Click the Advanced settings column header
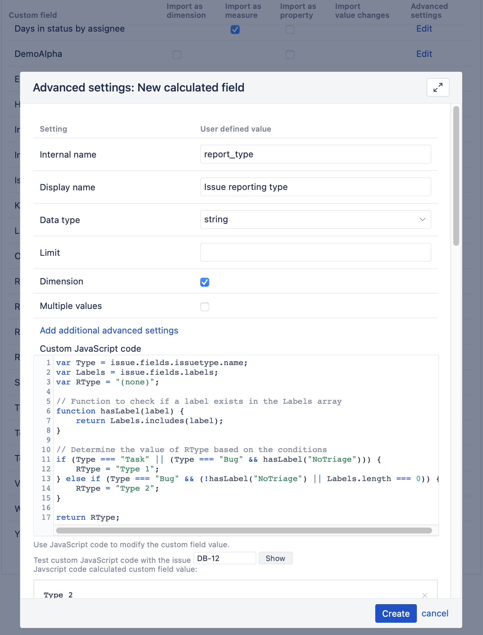Image resolution: width=483 pixels, height=635 pixels. point(429,11)
